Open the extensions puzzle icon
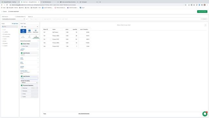The image size is (209, 118). [202, 5]
